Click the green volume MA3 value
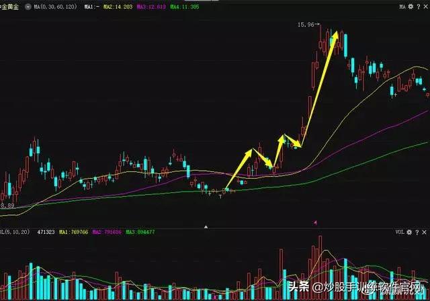This screenshot has height=301, width=430. [140, 232]
